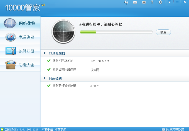
Task: Click the green check beside 检测当前网络连接
Action: pyautogui.click(x=49, y=70)
